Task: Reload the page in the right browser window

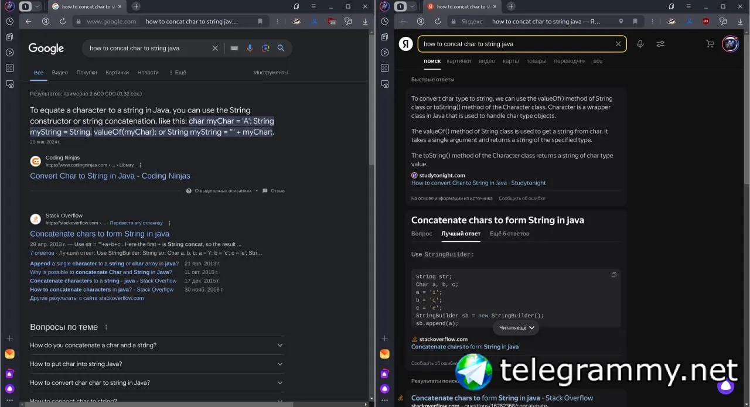Action: 438,21
